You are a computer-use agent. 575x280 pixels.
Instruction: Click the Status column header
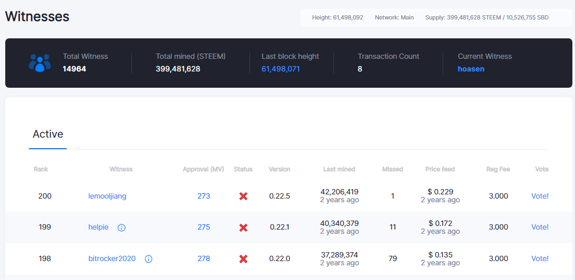coord(243,169)
